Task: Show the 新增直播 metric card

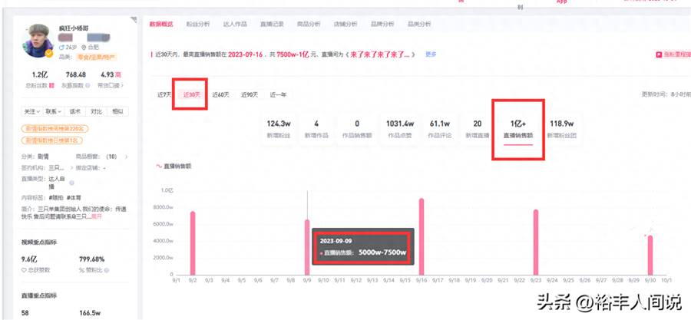Action: 478,130
